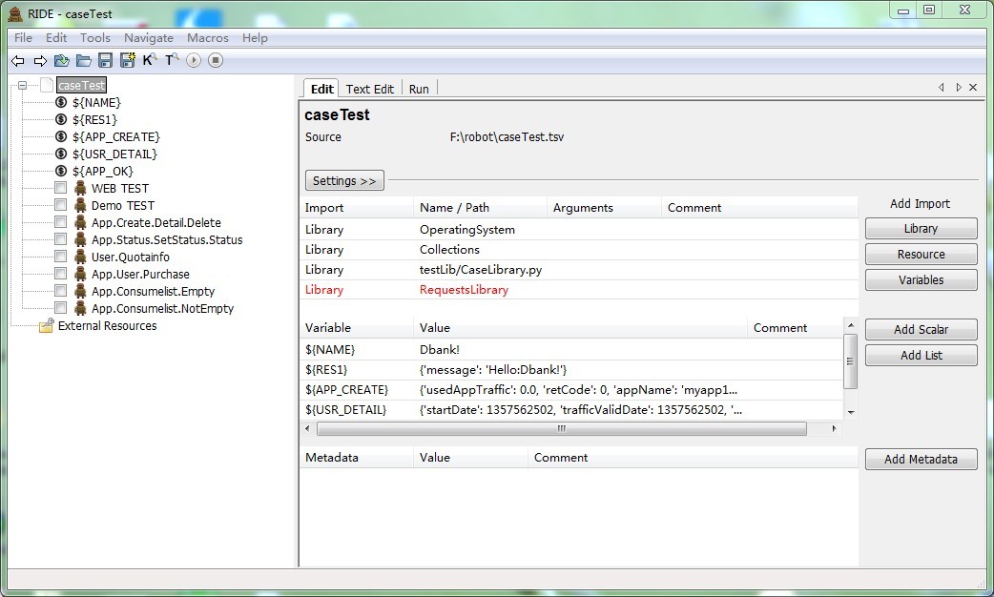Screen dimensions: 994x597
Task: Open the Search Tests (T) tool
Action: [x=172, y=61]
